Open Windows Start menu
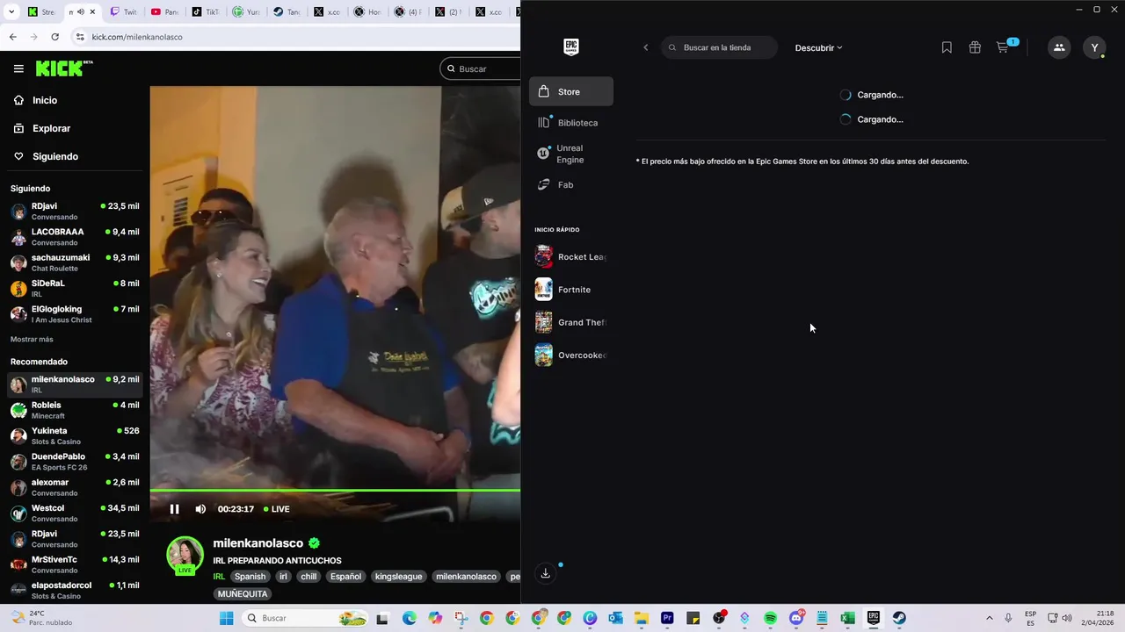This screenshot has height=632, width=1125. tap(226, 618)
